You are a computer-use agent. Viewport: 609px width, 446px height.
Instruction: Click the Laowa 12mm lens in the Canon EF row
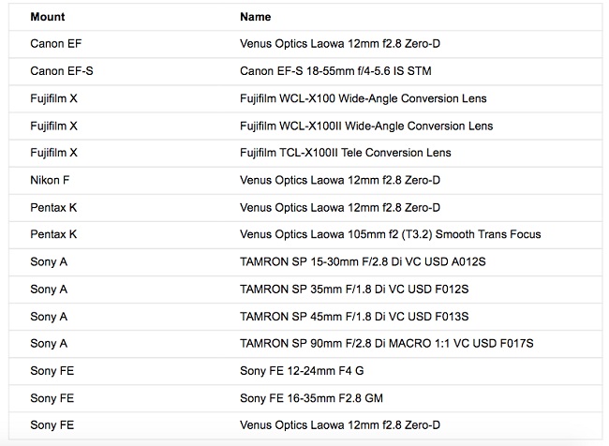click(x=340, y=44)
